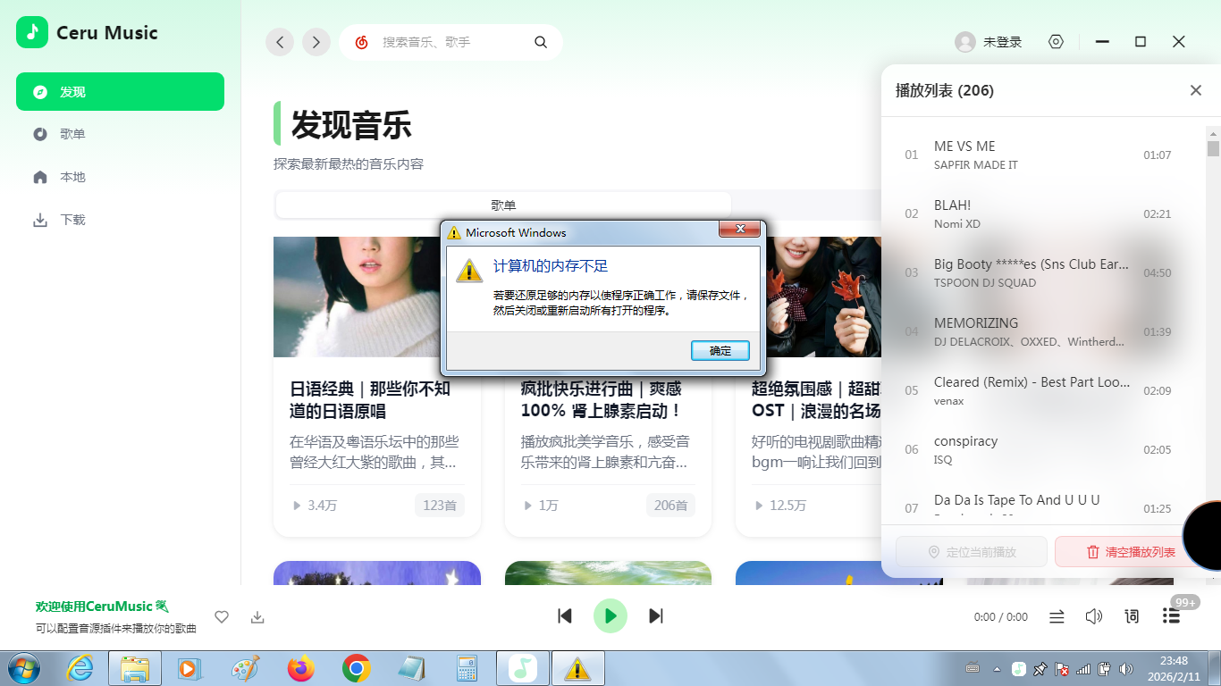Download the current song from player bar
Viewport: 1221px width, 686px height.
pos(257,616)
